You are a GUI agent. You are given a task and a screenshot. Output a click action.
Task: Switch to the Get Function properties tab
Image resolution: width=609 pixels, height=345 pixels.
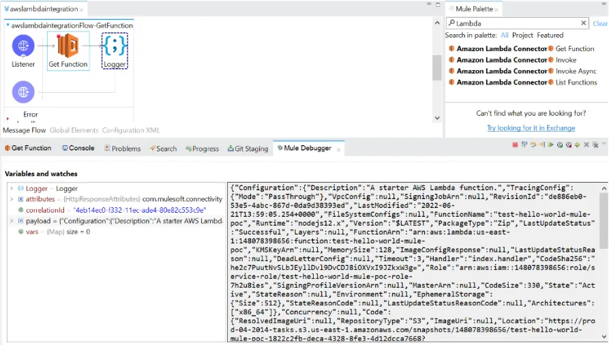[28, 148]
